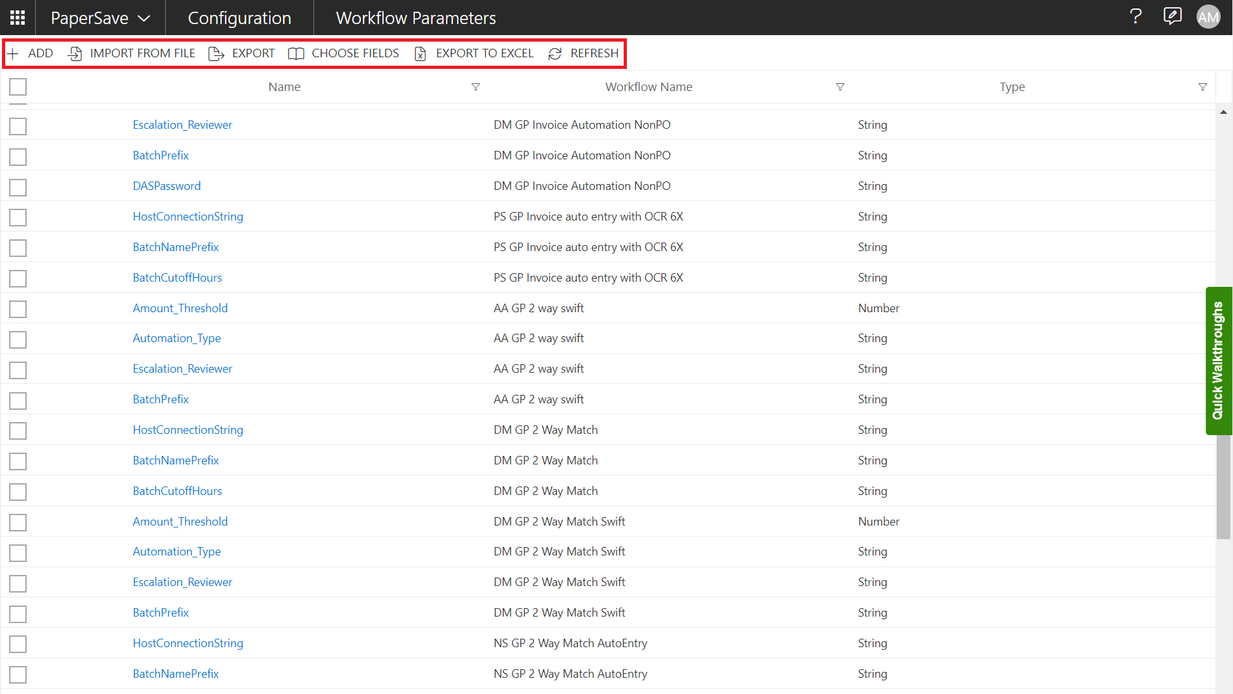Open the Type column filter

pyautogui.click(x=1202, y=87)
